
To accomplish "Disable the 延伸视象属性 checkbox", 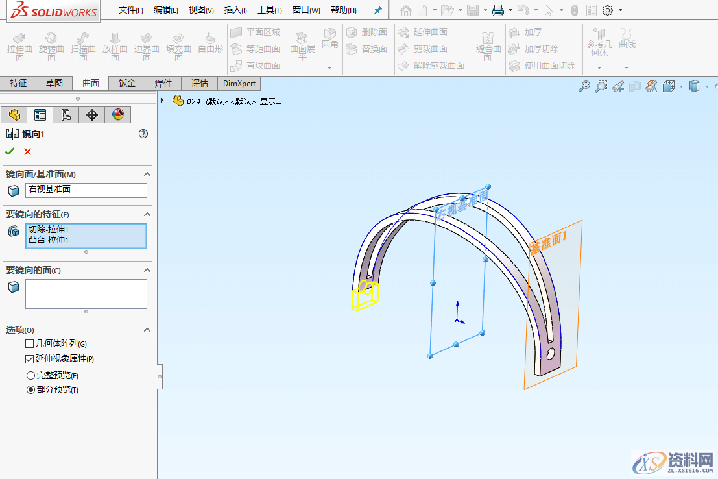I will pyautogui.click(x=30, y=358).
